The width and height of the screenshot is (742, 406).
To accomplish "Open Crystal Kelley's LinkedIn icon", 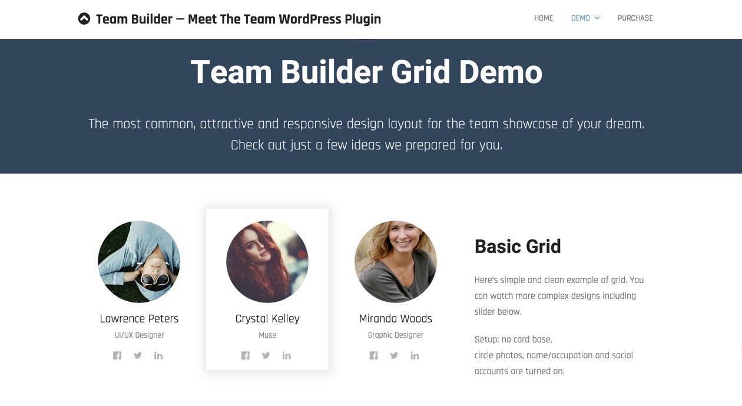I will click(x=287, y=355).
